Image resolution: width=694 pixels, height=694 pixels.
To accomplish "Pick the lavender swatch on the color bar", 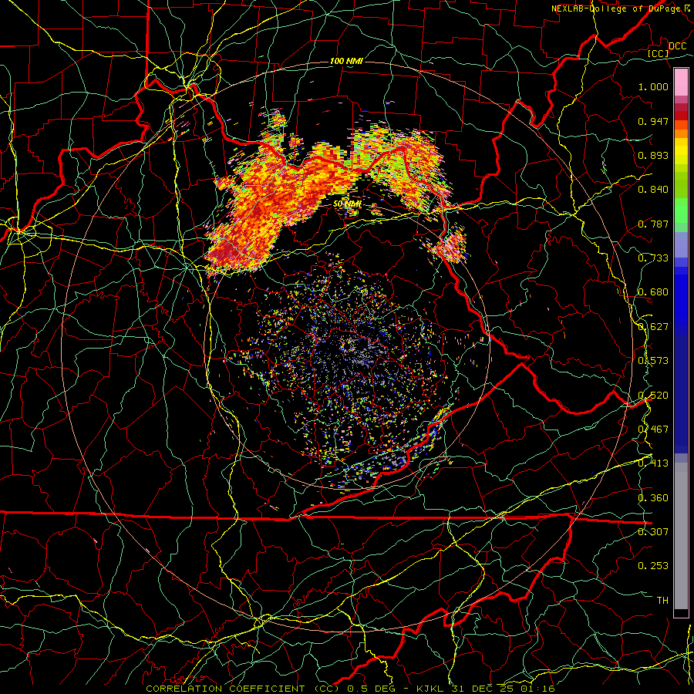I will tap(681, 244).
